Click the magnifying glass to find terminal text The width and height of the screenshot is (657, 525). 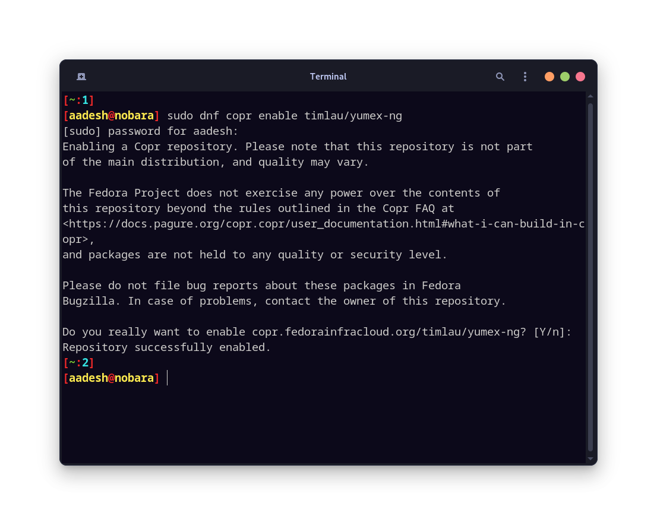click(500, 76)
